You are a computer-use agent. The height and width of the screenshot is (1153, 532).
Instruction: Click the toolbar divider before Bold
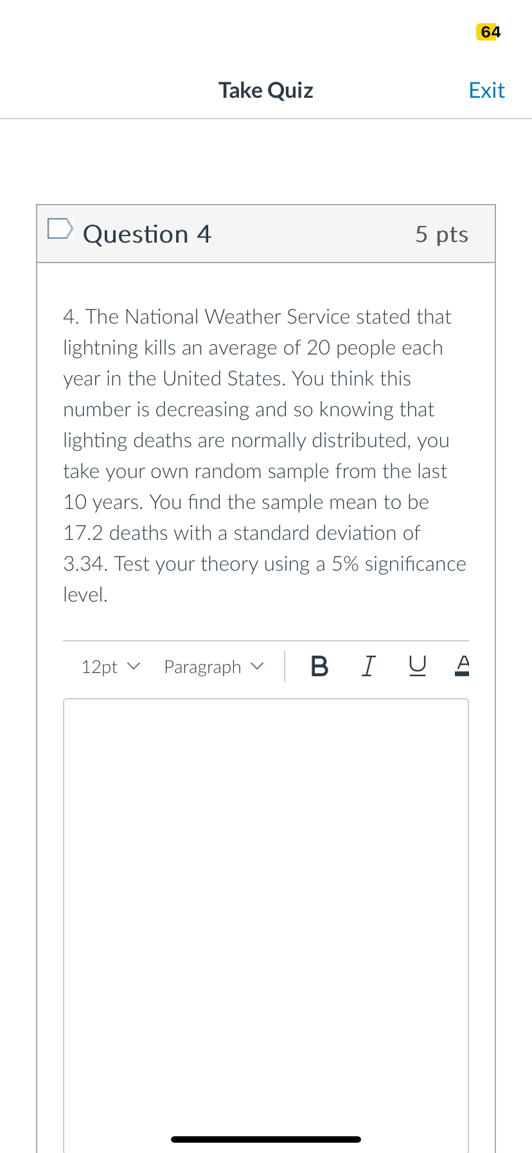click(x=285, y=667)
